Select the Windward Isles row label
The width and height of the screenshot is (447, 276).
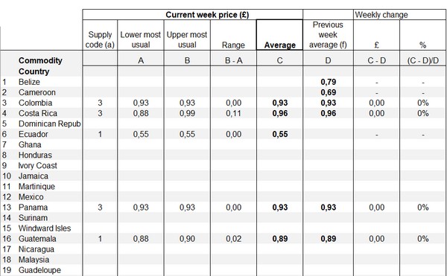(x=45, y=228)
